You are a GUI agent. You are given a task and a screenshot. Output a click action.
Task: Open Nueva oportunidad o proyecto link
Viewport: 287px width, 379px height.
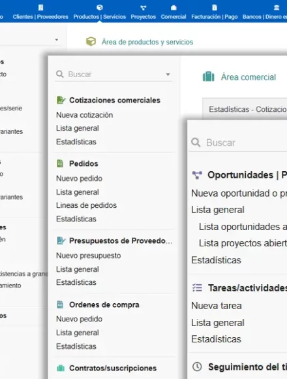click(x=239, y=193)
